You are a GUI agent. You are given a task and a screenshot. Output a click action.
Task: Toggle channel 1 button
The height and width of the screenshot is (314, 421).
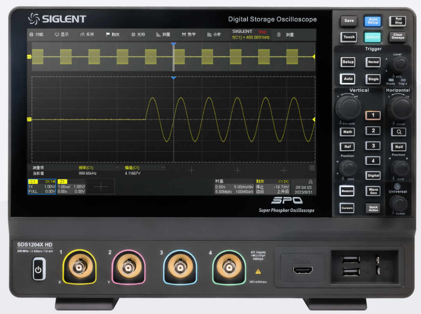373,115
